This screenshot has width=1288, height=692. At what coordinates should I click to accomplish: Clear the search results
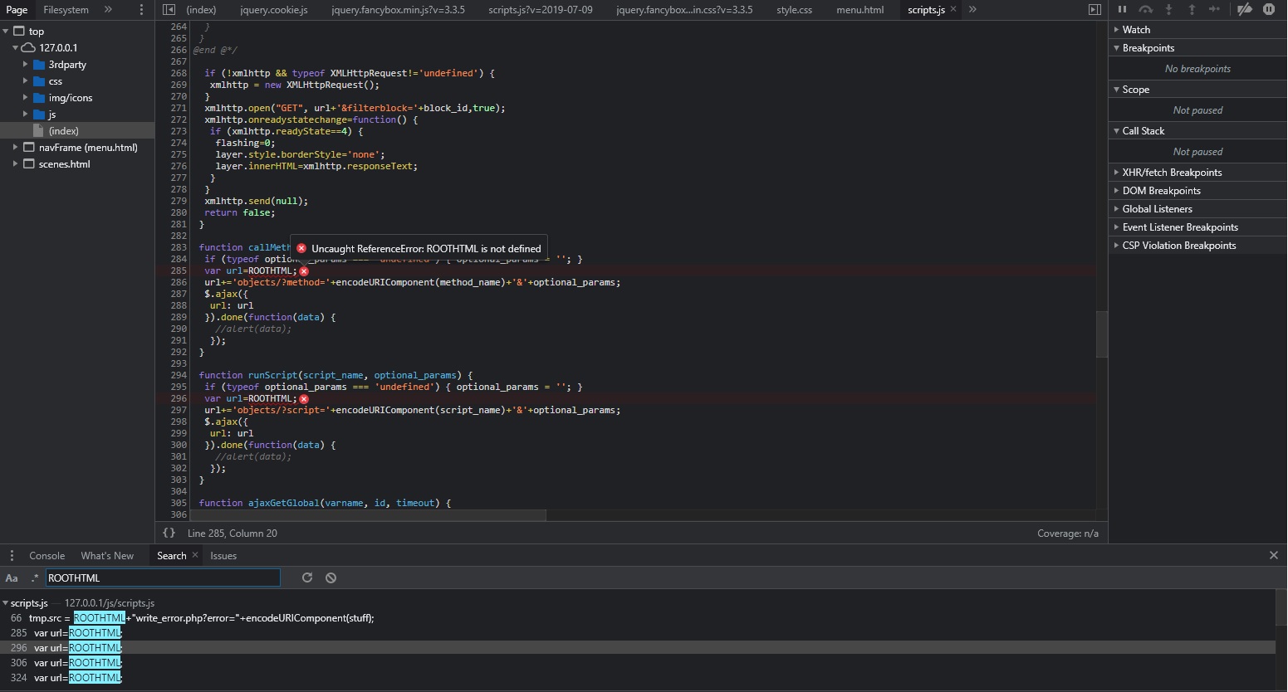[331, 577]
